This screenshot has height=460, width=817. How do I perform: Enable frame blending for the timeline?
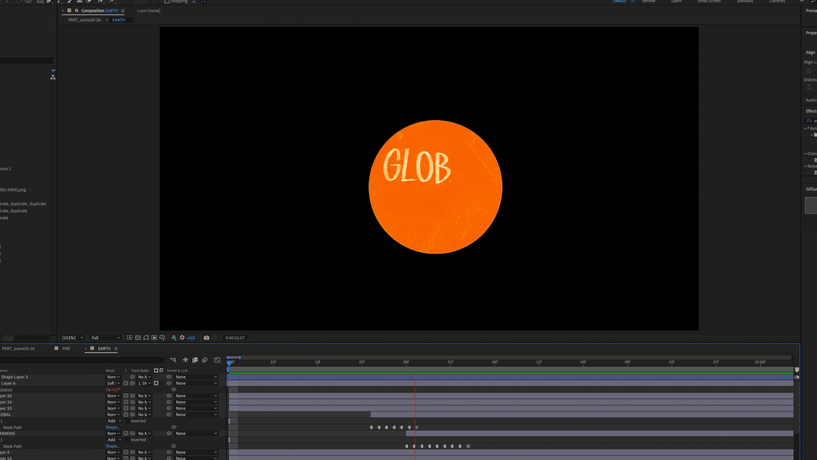[195, 360]
